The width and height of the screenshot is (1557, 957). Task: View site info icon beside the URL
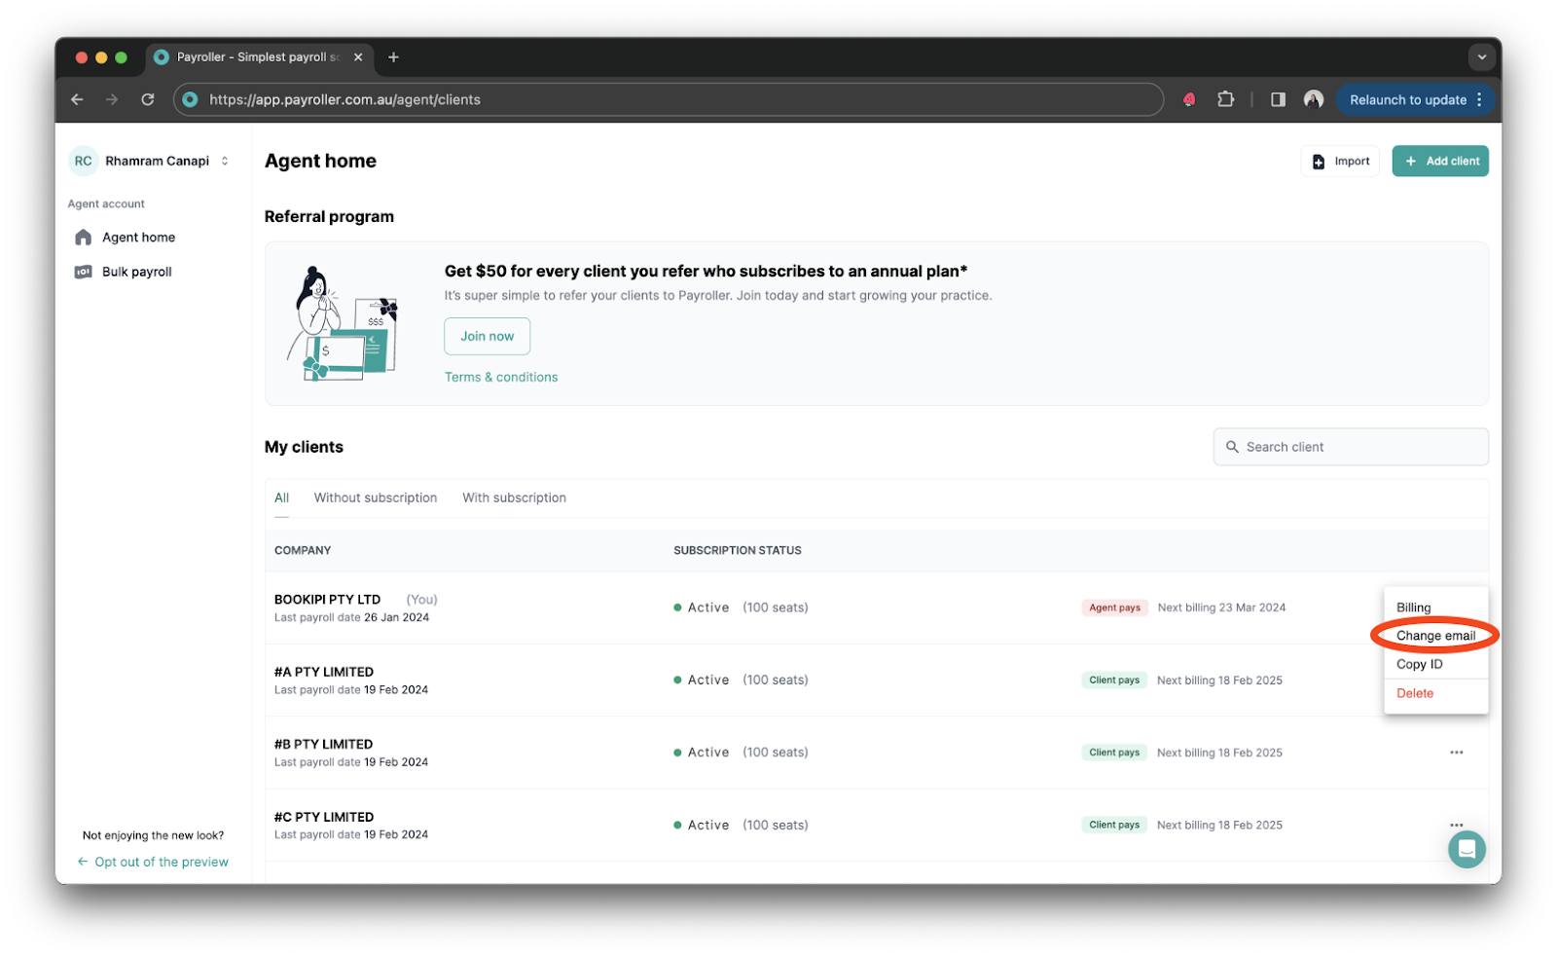[x=191, y=99]
